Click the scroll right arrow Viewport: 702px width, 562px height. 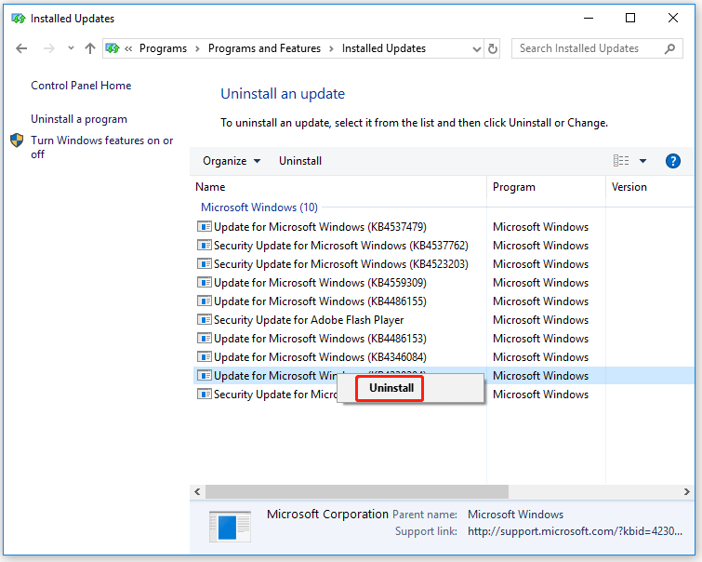coord(687,491)
